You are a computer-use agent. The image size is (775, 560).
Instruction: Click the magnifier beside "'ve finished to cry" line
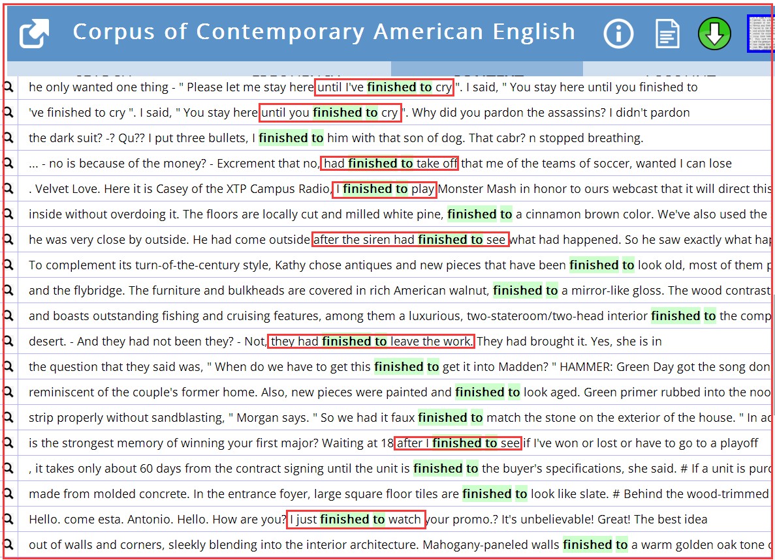(8, 113)
